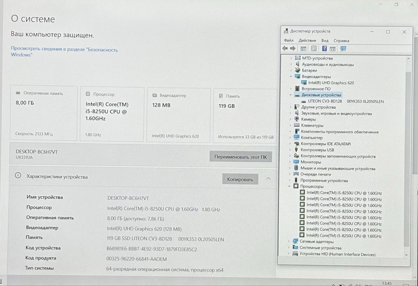Viewport: 418px width, 286px height.
Task: Click the taskbar clock showing 13:45
Action: (x=387, y=283)
